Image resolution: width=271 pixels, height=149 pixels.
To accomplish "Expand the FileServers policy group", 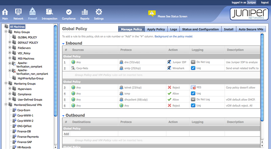I will pyautogui.click(x=10, y=48).
